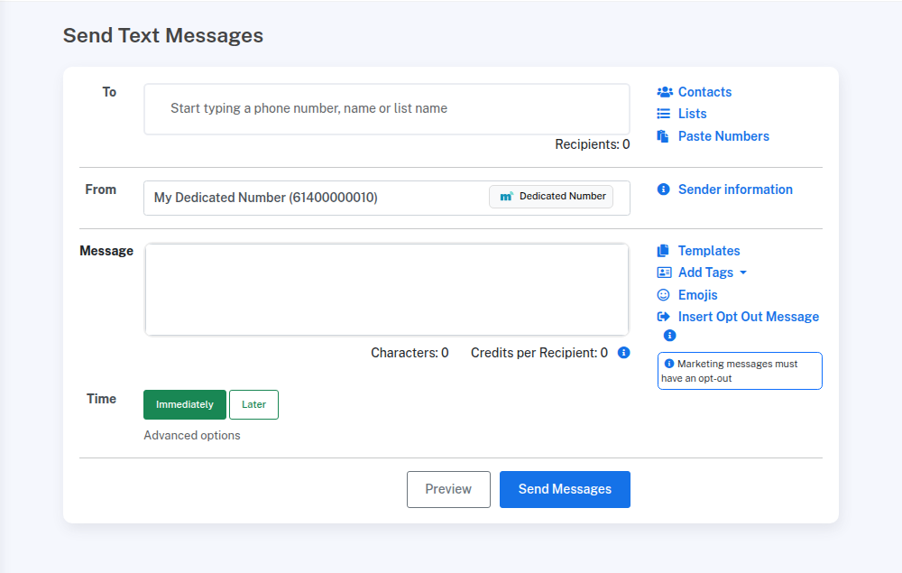The height and width of the screenshot is (573, 902).
Task: Click the Templates copy icon
Action: pos(664,251)
